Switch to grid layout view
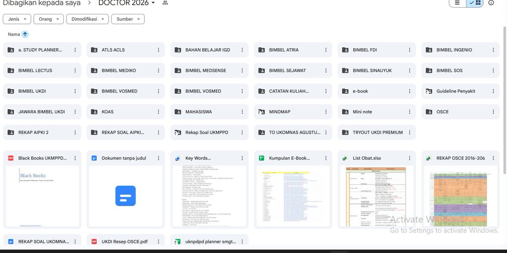Image resolution: width=507 pixels, height=253 pixels. point(475,3)
